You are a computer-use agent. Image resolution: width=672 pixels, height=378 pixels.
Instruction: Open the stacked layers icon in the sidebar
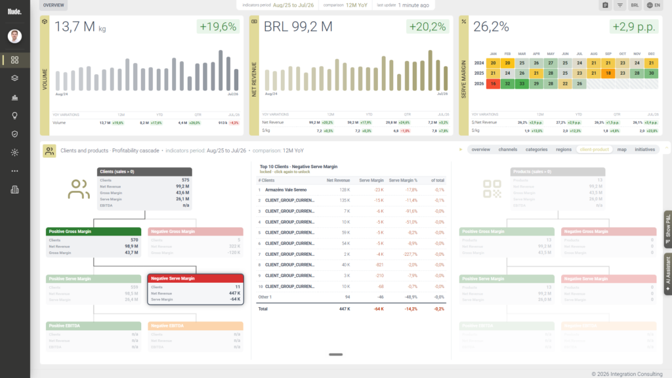[14, 79]
